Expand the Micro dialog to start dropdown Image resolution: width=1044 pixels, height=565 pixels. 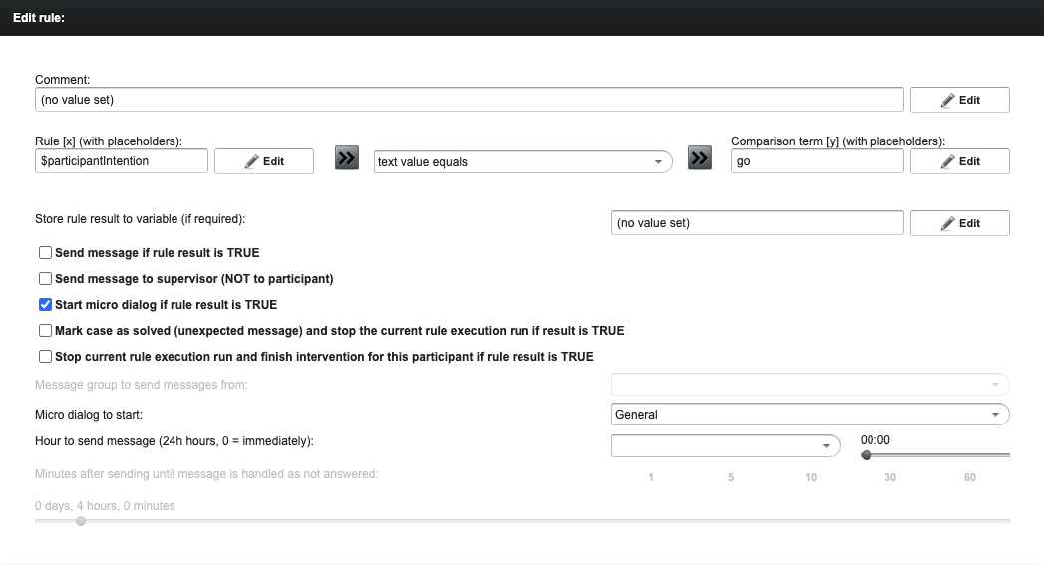pos(809,414)
